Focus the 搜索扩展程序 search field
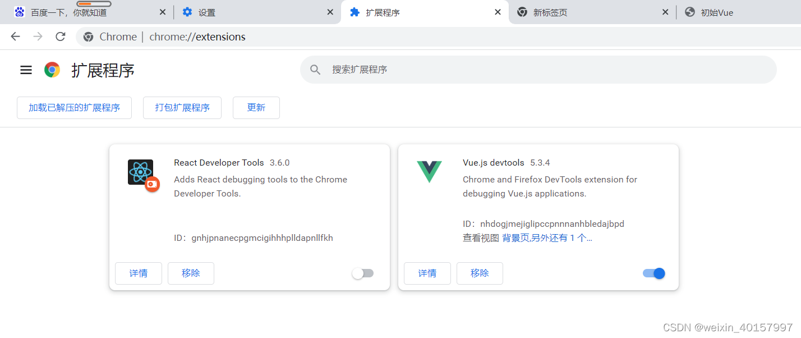This screenshot has width=801, height=338. point(538,70)
